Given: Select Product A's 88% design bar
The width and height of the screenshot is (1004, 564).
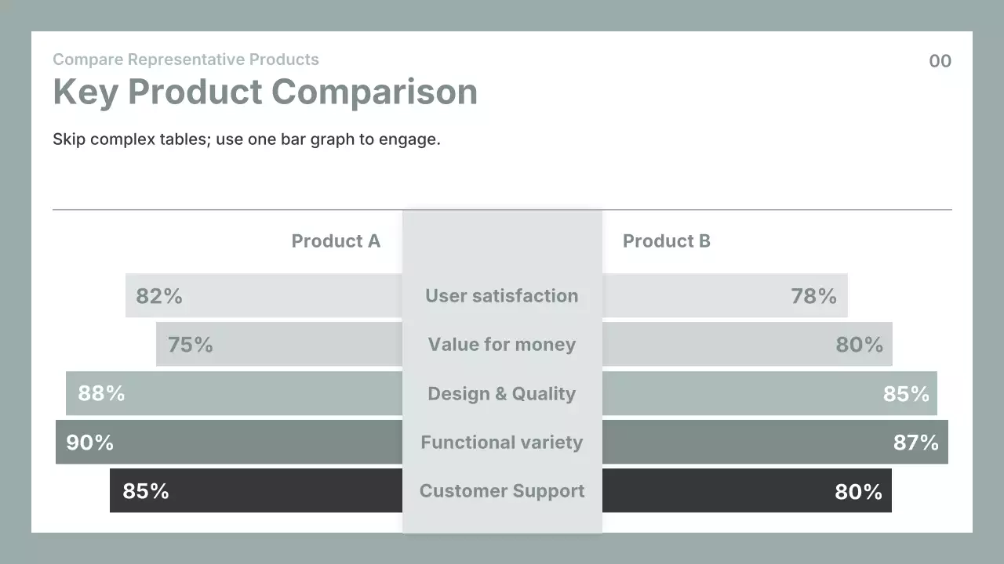Looking at the screenshot, I should 234,393.
